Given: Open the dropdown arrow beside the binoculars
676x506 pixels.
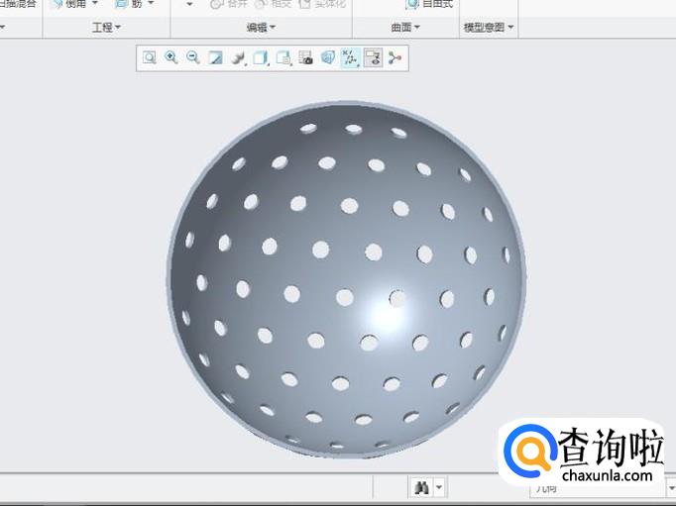Looking at the screenshot, I should click(439, 487).
